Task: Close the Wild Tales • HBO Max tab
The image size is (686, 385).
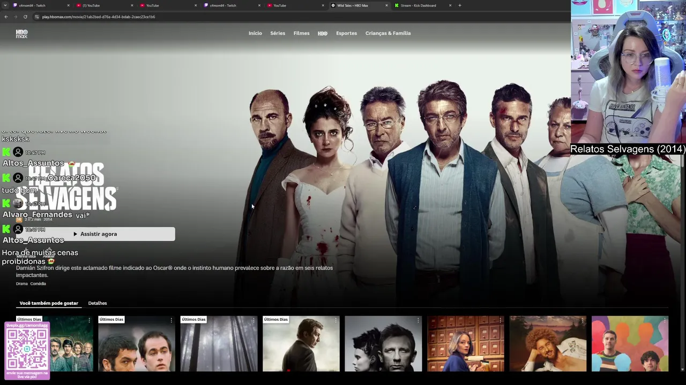Action: click(x=386, y=5)
